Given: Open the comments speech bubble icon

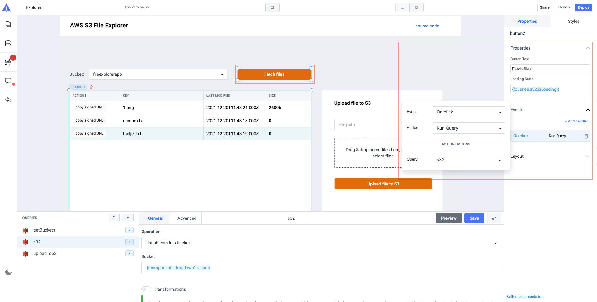Looking at the screenshot, I should pos(8,81).
